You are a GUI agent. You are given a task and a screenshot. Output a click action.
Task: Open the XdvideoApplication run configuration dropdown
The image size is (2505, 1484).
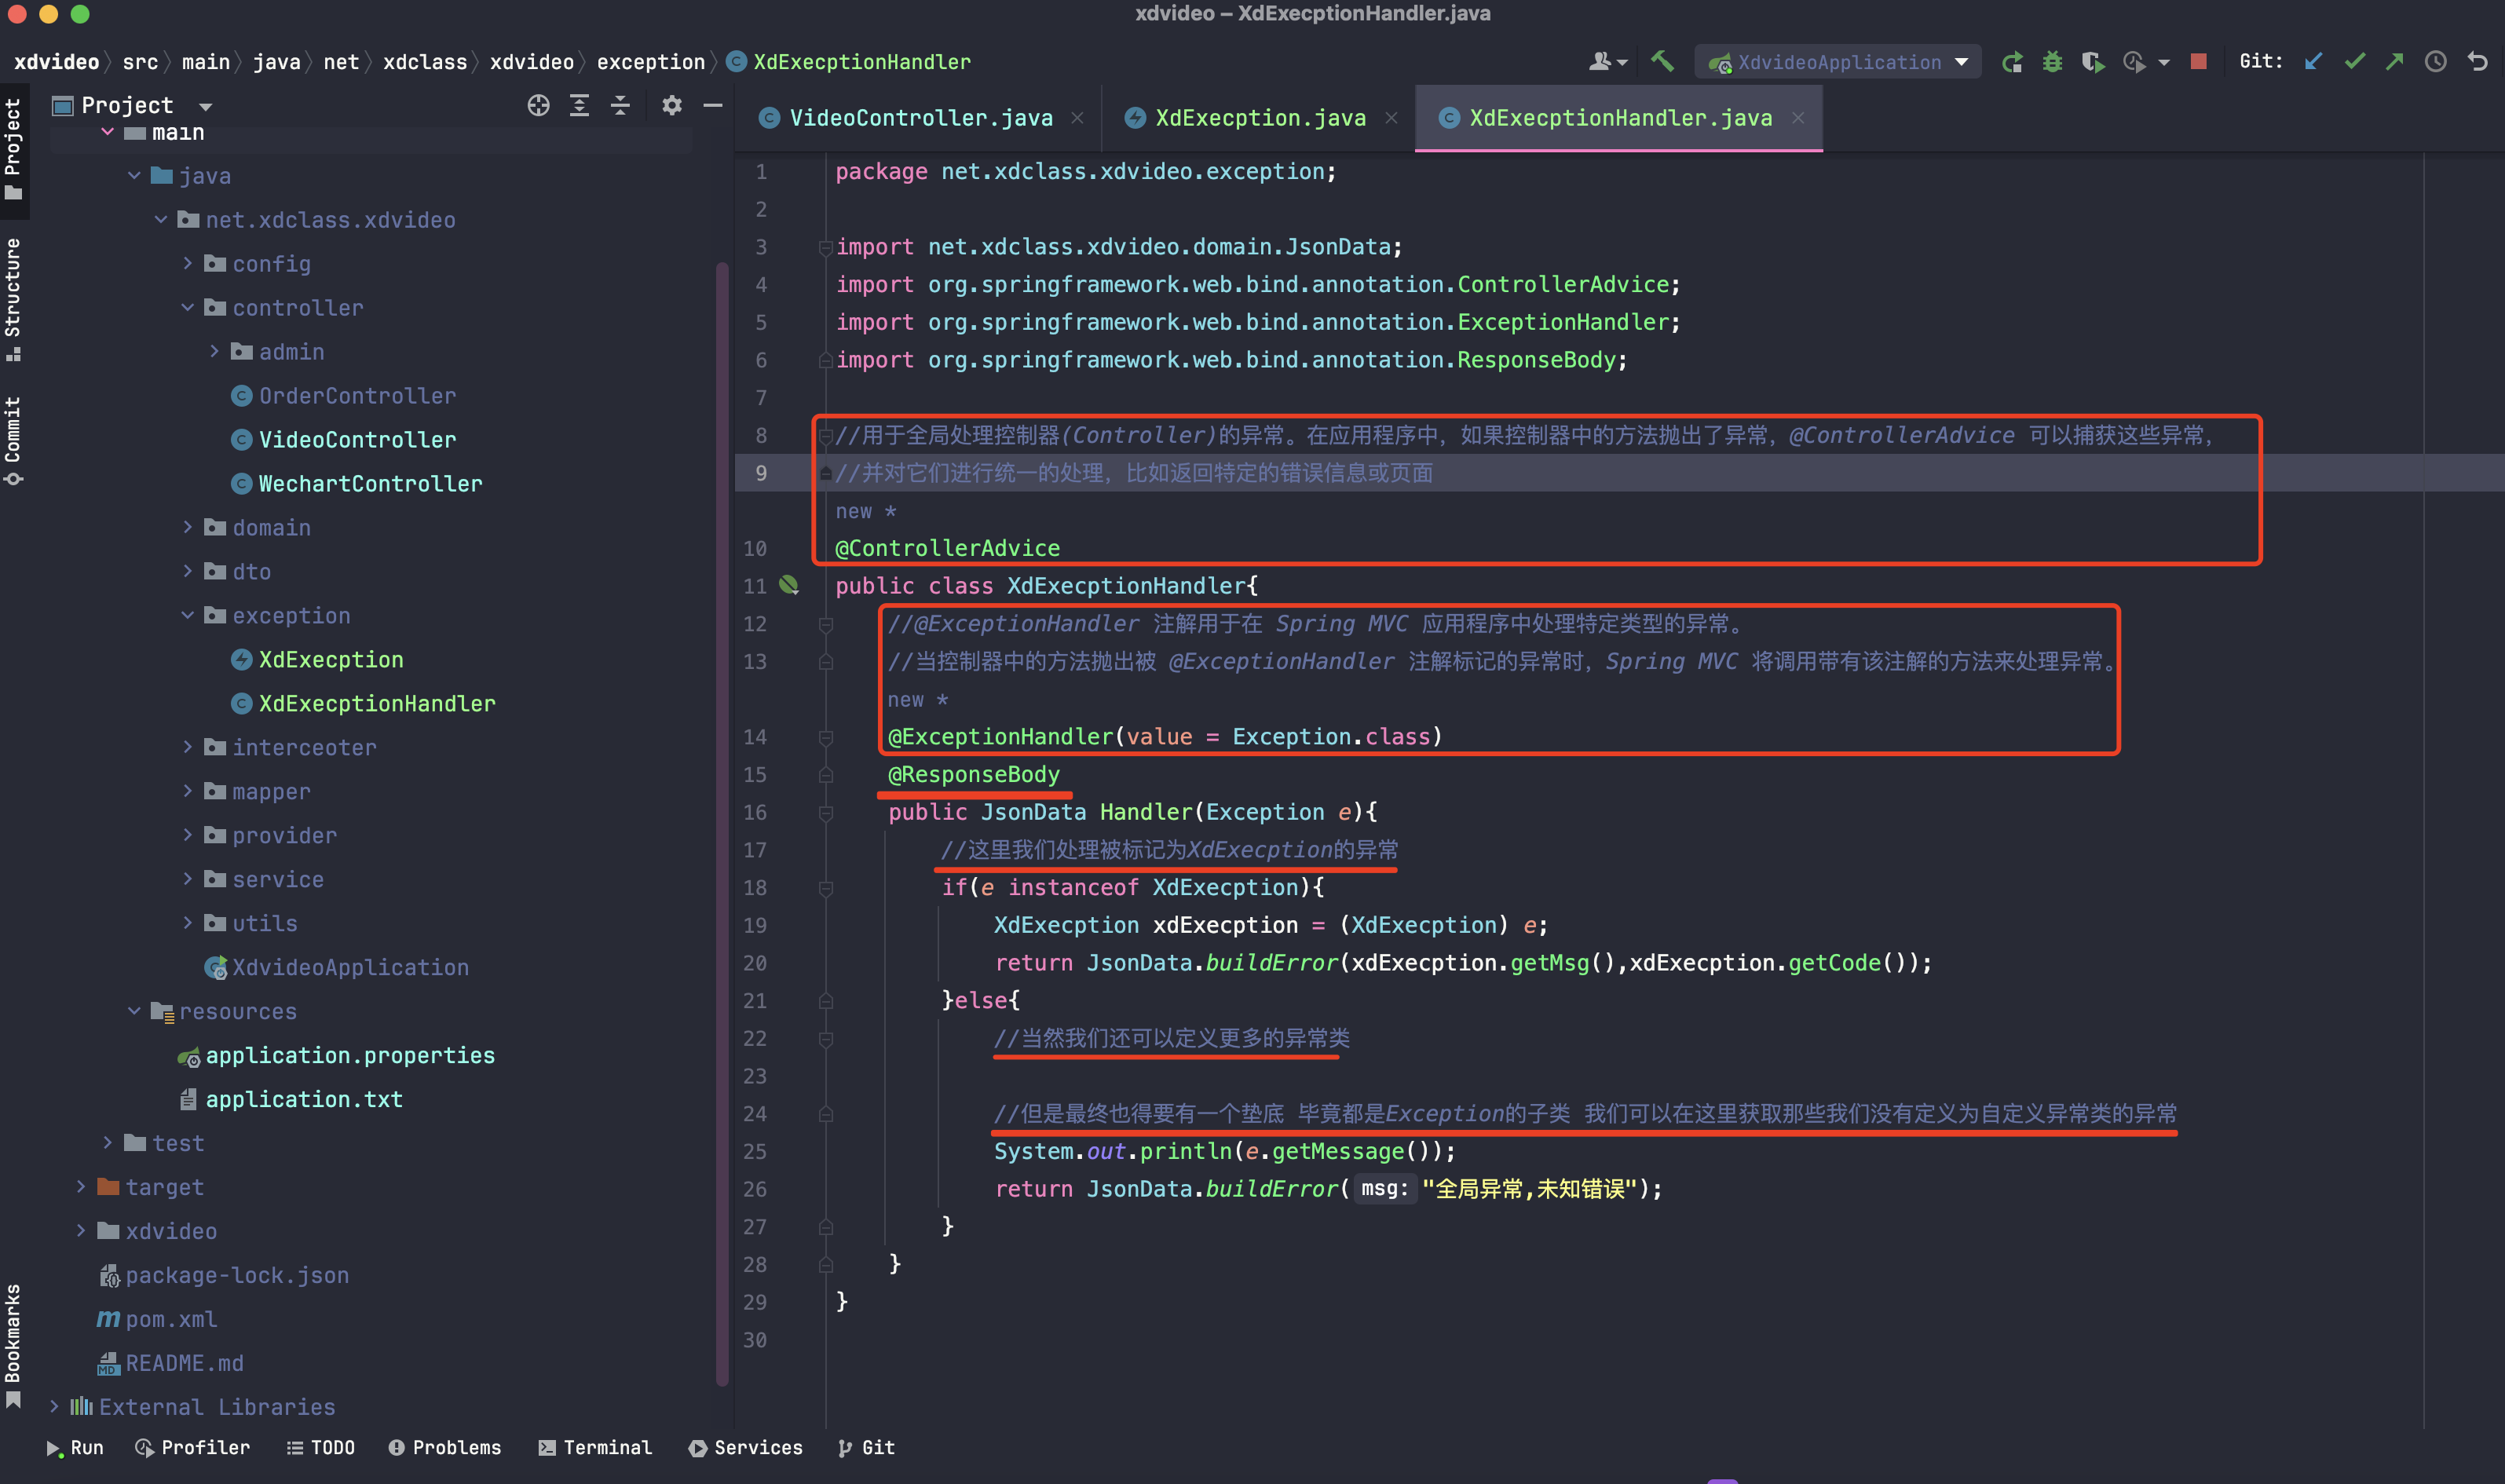click(1837, 62)
